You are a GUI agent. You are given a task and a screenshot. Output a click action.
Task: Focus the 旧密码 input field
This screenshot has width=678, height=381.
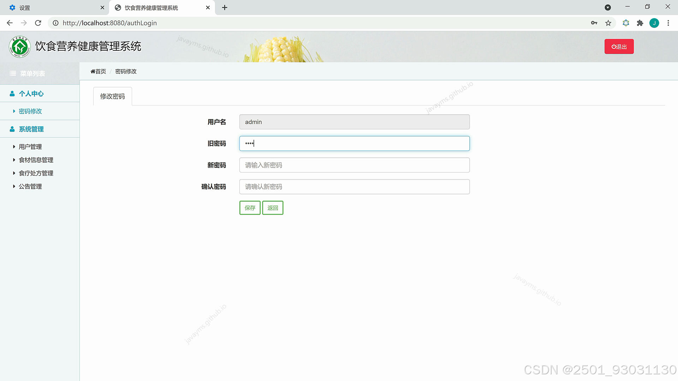(354, 144)
